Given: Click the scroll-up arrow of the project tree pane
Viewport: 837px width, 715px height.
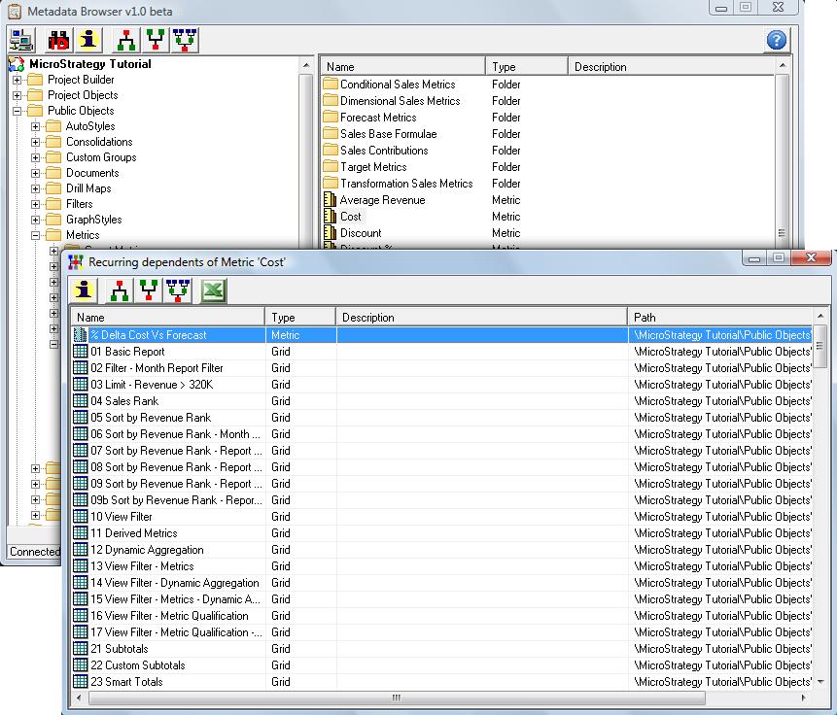Looking at the screenshot, I should (x=306, y=66).
